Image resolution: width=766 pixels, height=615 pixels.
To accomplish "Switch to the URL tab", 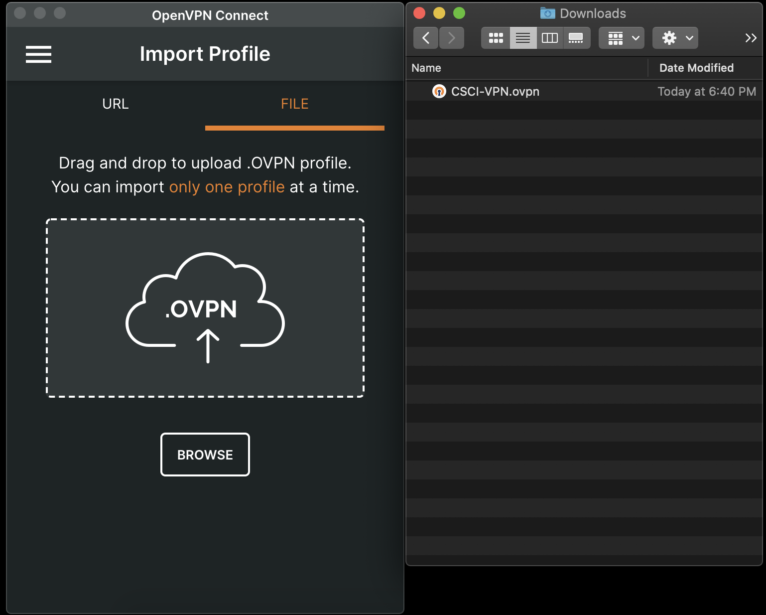I will click(116, 104).
